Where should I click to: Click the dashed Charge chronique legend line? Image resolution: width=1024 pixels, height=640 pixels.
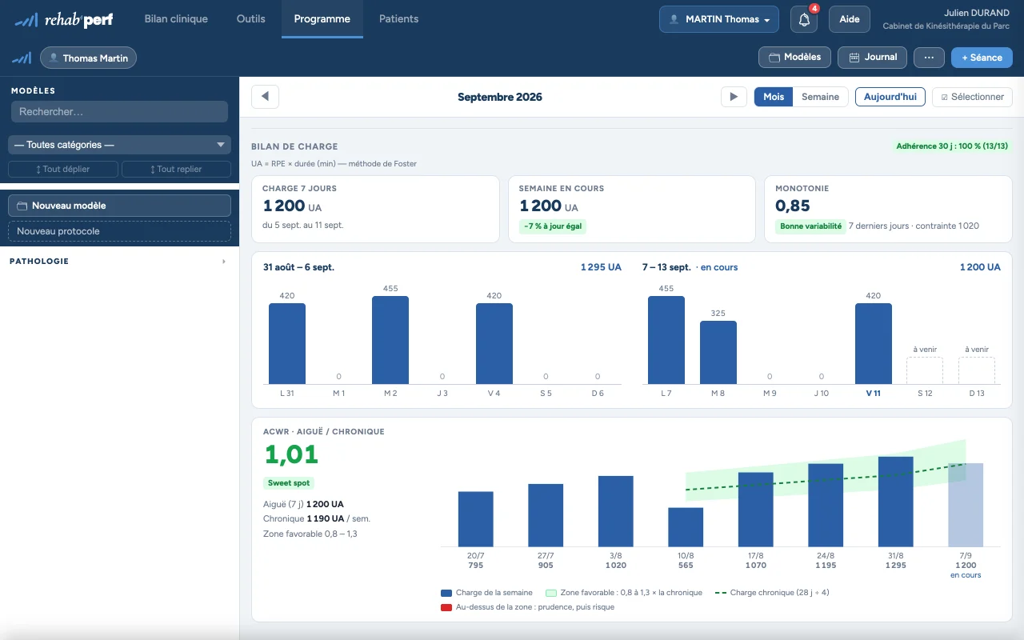click(x=720, y=593)
